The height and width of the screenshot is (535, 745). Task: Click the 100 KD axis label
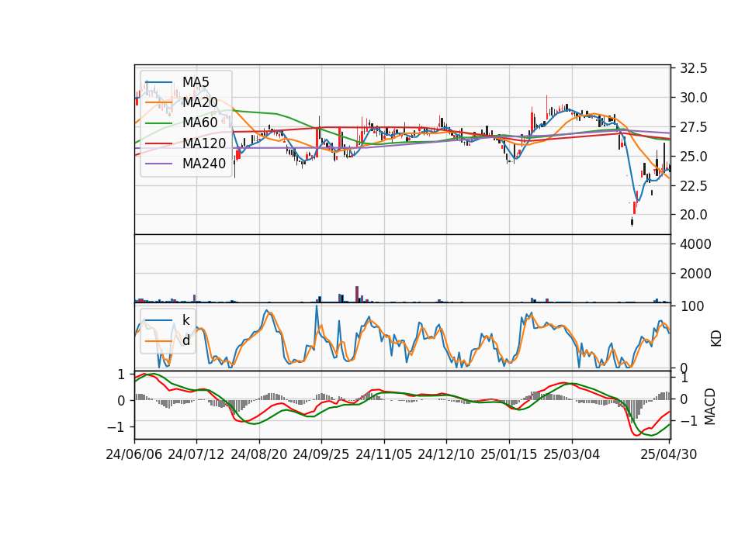(x=691, y=306)
